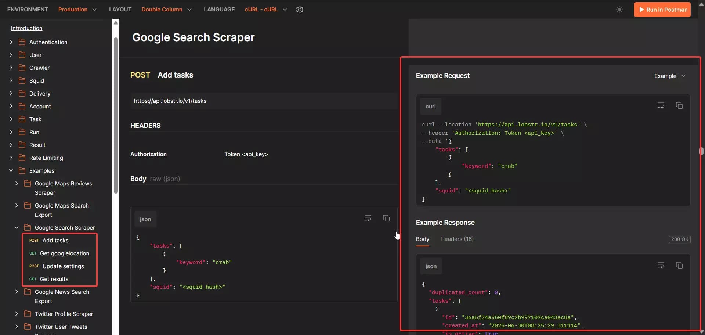Open the Authentication folder in sidebar
The image size is (705, 335).
(x=48, y=42)
